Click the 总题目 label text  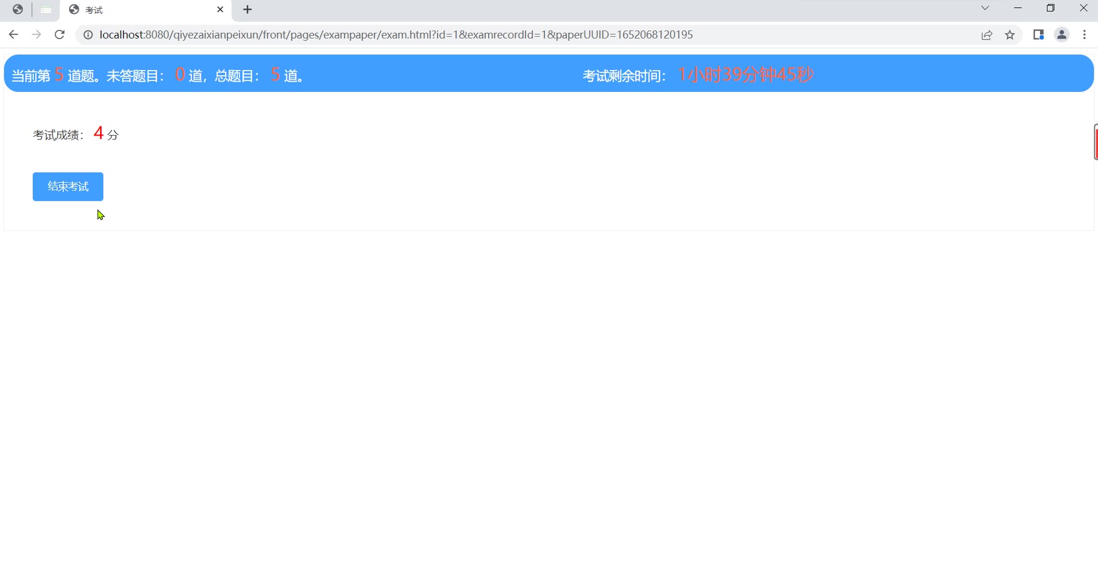click(x=237, y=76)
